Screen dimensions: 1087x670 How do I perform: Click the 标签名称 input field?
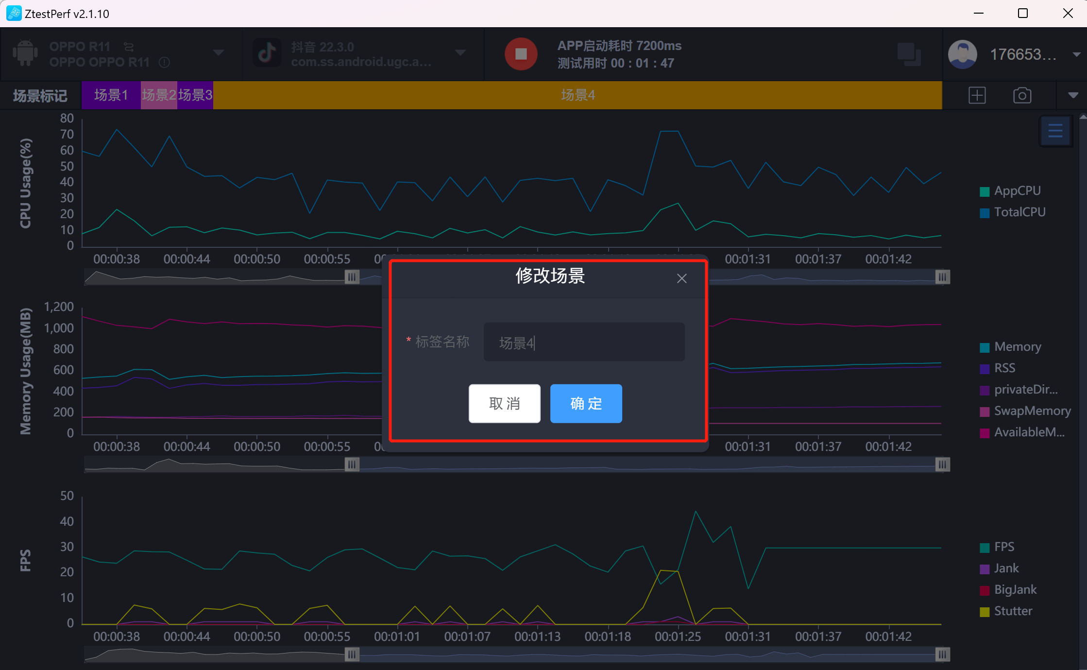click(584, 342)
